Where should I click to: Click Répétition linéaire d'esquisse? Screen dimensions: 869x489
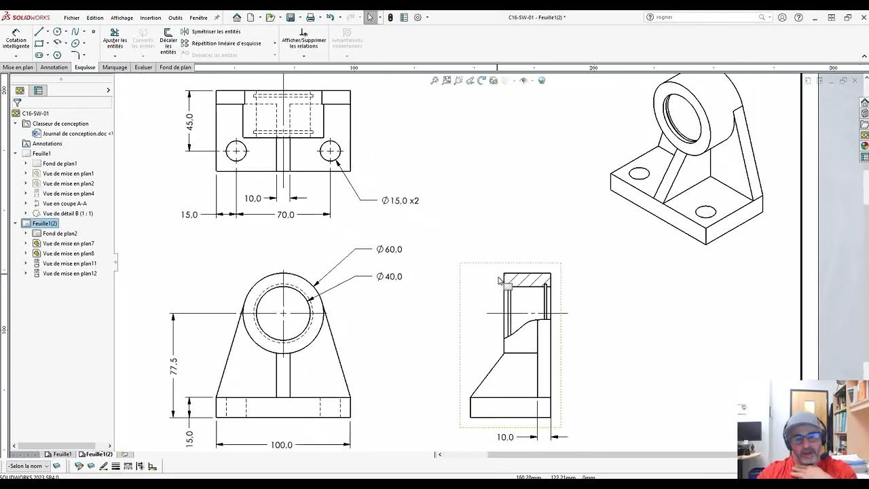(221, 43)
